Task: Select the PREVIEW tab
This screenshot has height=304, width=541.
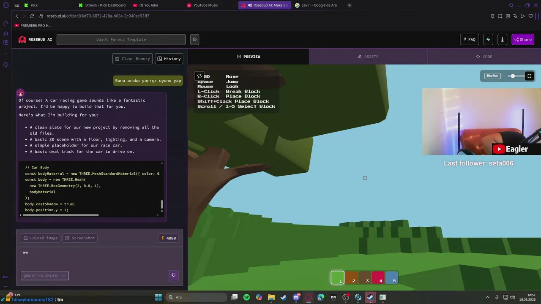Action: [x=249, y=57]
